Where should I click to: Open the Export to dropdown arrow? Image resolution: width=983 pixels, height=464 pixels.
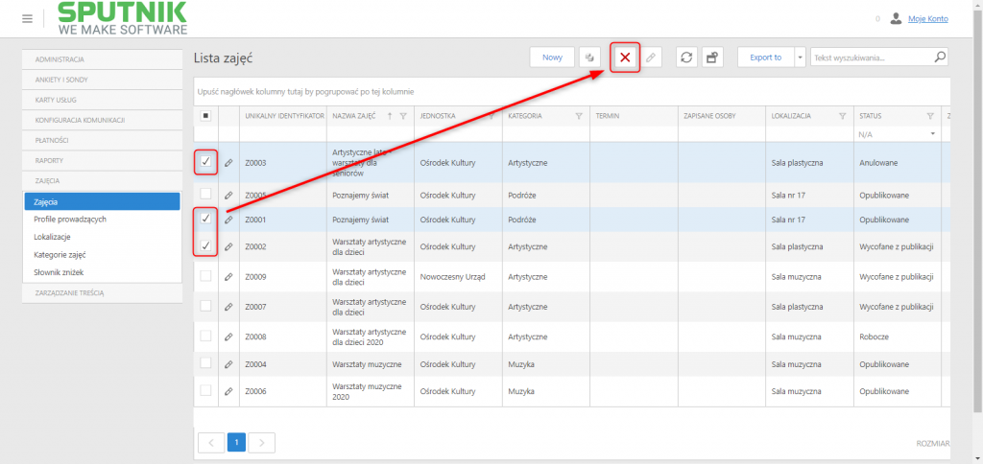(800, 58)
